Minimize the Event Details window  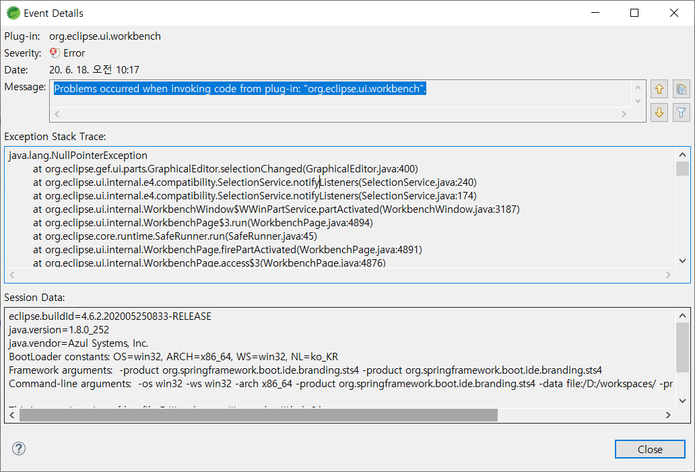[x=595, y=13]
